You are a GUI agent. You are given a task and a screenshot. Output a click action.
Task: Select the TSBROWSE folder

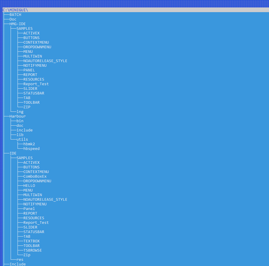pos(33,251)
